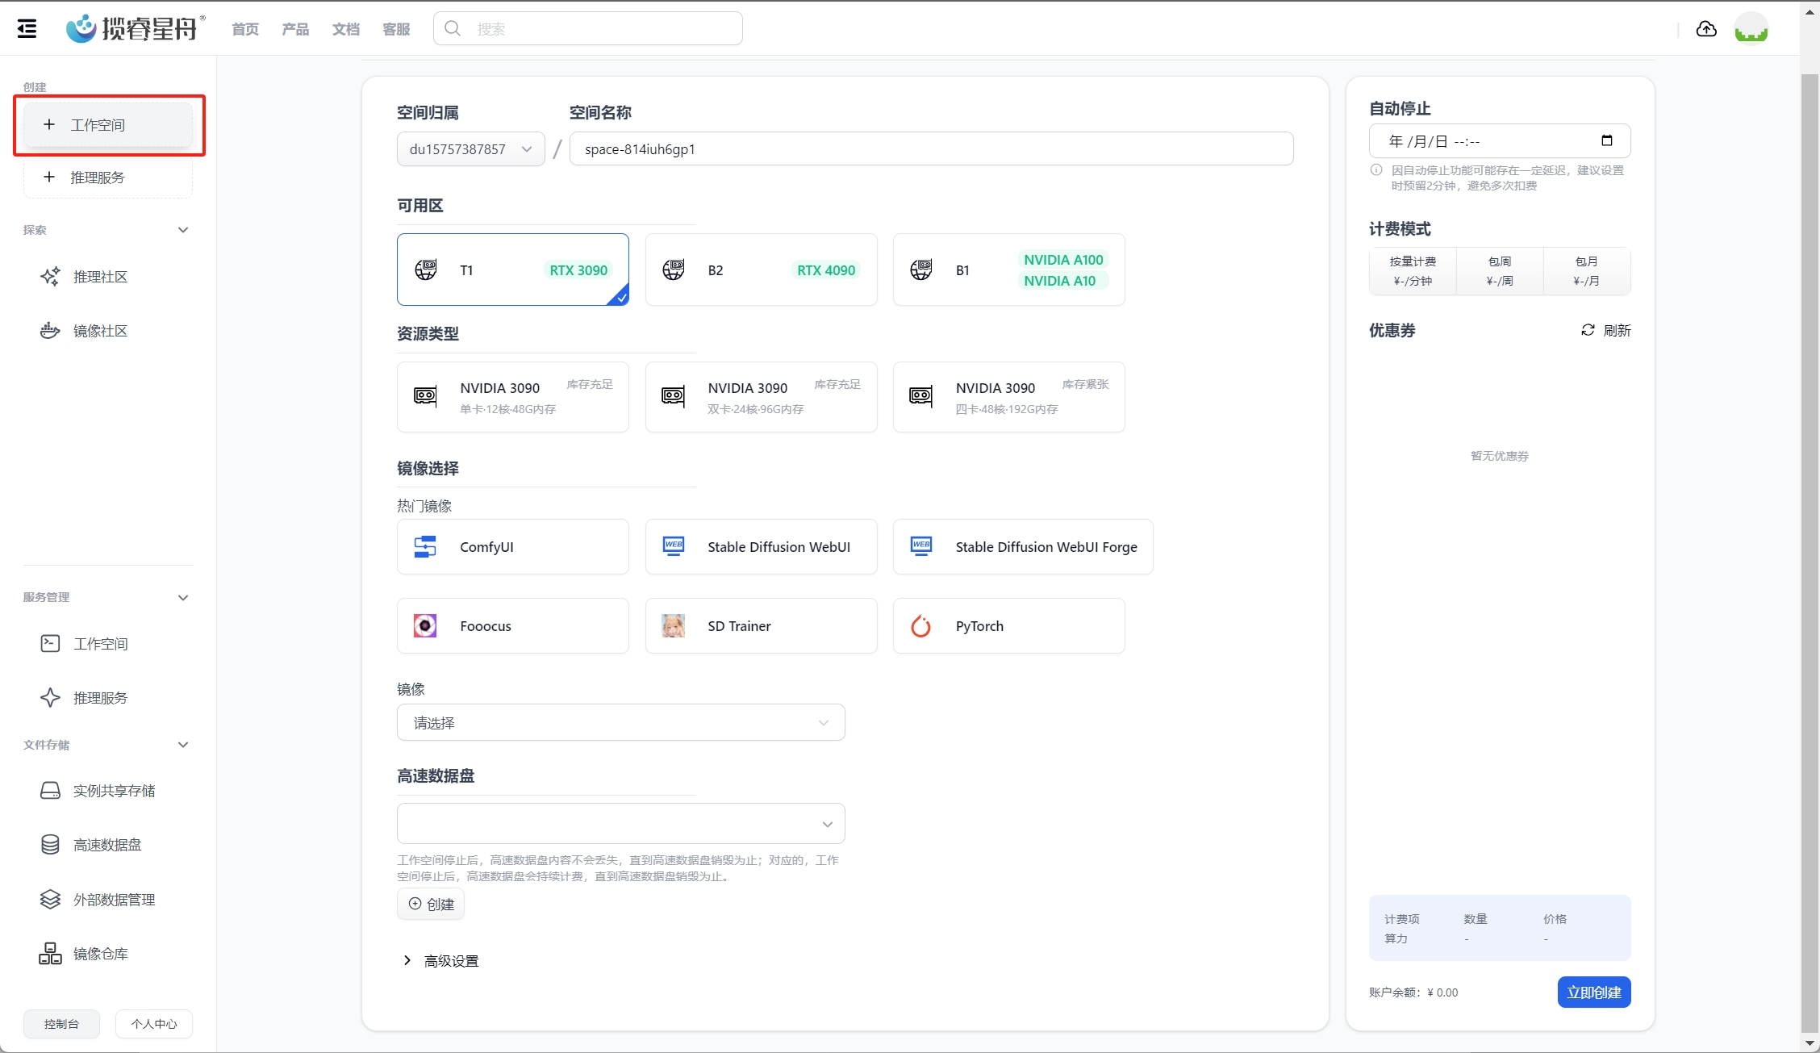Click the 工作空间 terminal icon under 服务管理

point(50,644)
